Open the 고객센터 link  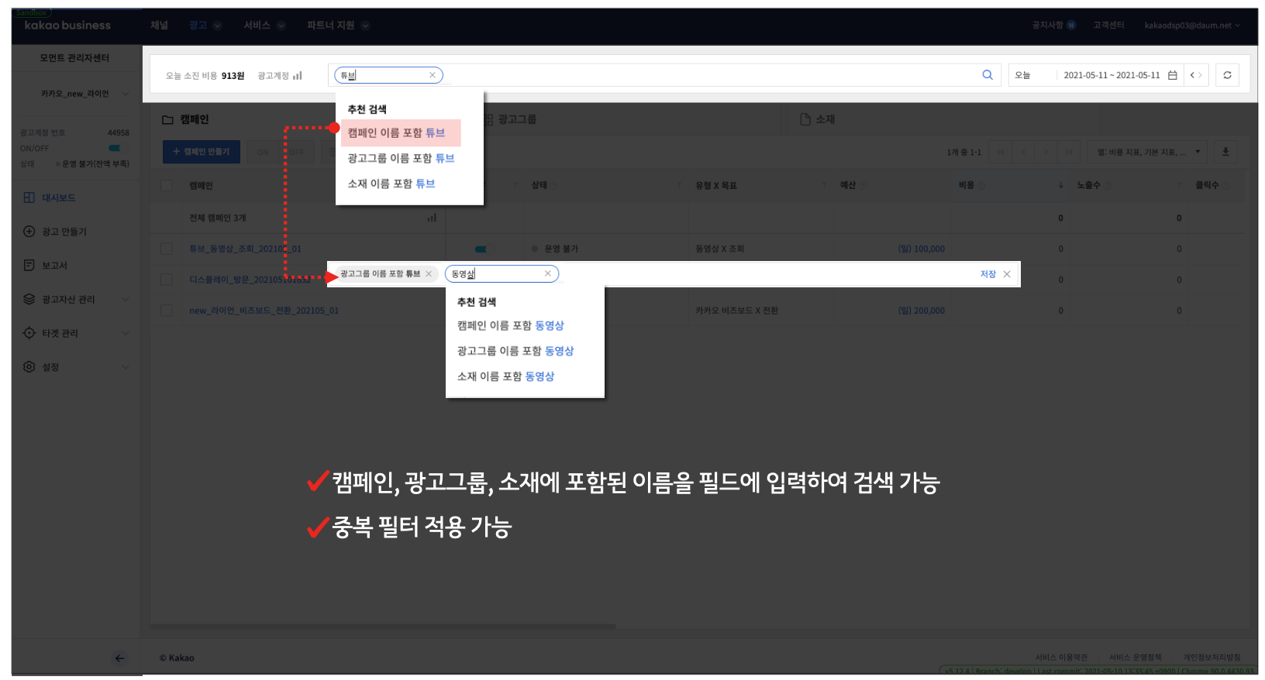(1108, 26)
